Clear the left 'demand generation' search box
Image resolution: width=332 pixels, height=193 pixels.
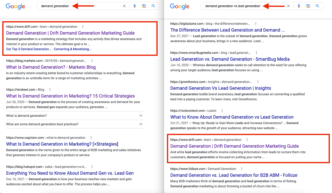coord(124,6)
